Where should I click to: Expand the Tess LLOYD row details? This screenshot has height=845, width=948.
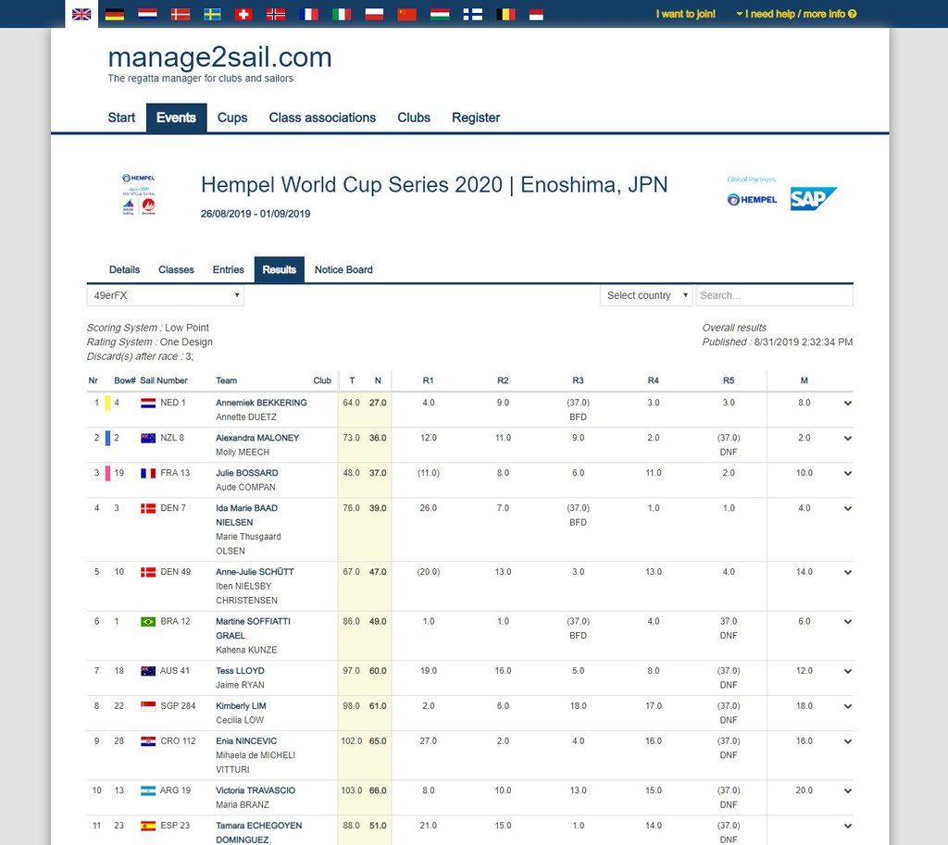coord(848,672)
